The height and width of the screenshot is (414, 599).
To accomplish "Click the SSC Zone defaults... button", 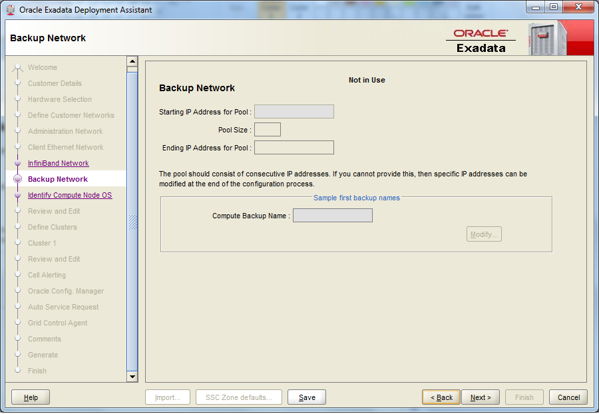I will coord(239,397).
